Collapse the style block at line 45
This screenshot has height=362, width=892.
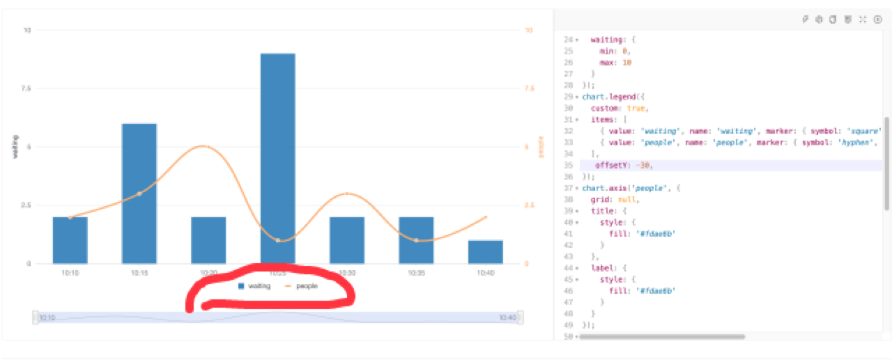coord(577,279)
